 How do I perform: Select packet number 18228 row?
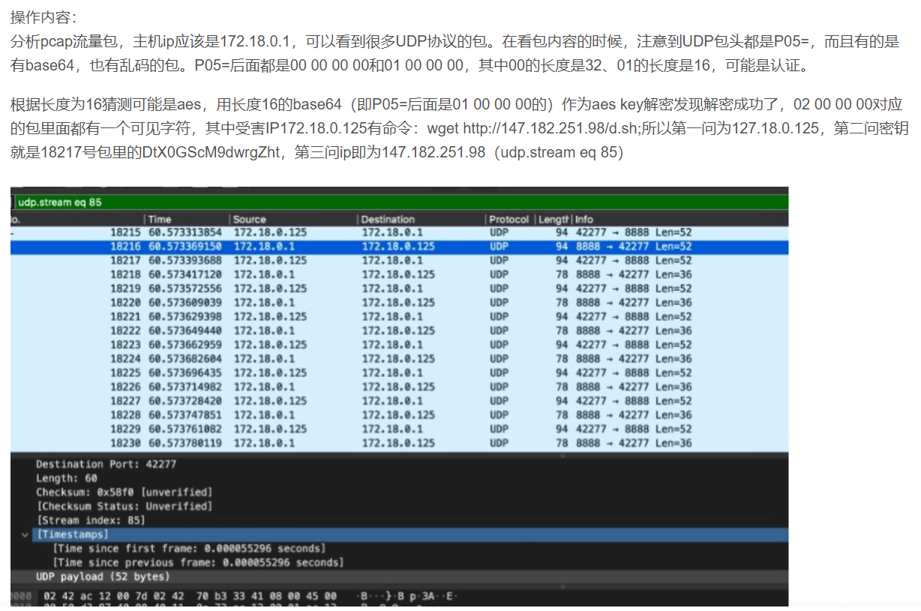(x=399, y=415)
